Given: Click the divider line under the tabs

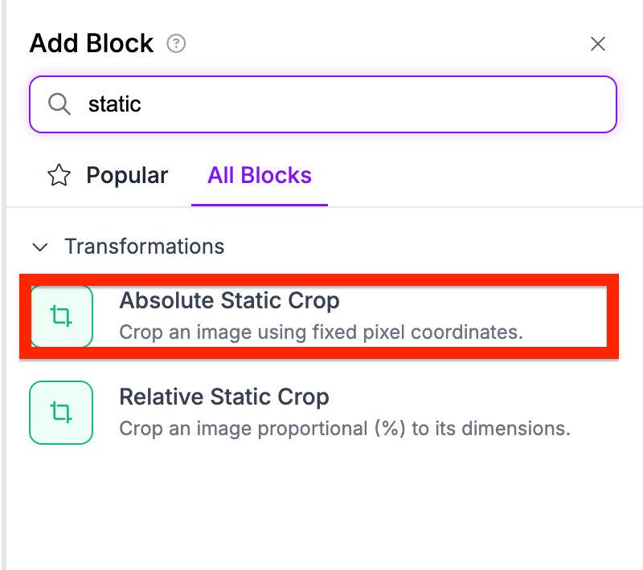Looking at the screenshot, I should 482,207.
